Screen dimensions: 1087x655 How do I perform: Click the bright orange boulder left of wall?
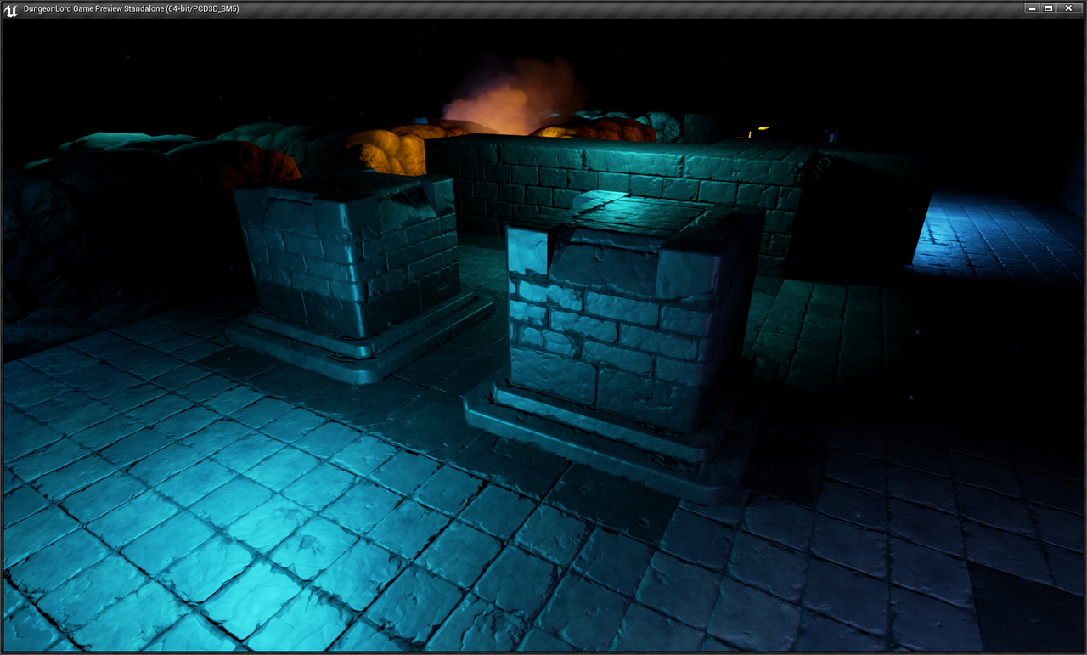[386, 150]
